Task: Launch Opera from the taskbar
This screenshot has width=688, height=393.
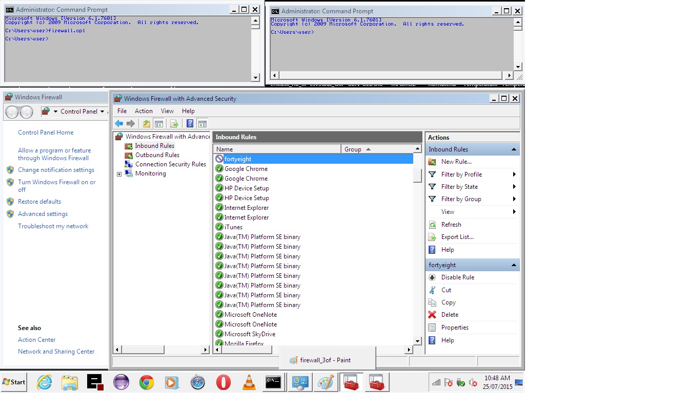Action: click(x=224, y=382)
